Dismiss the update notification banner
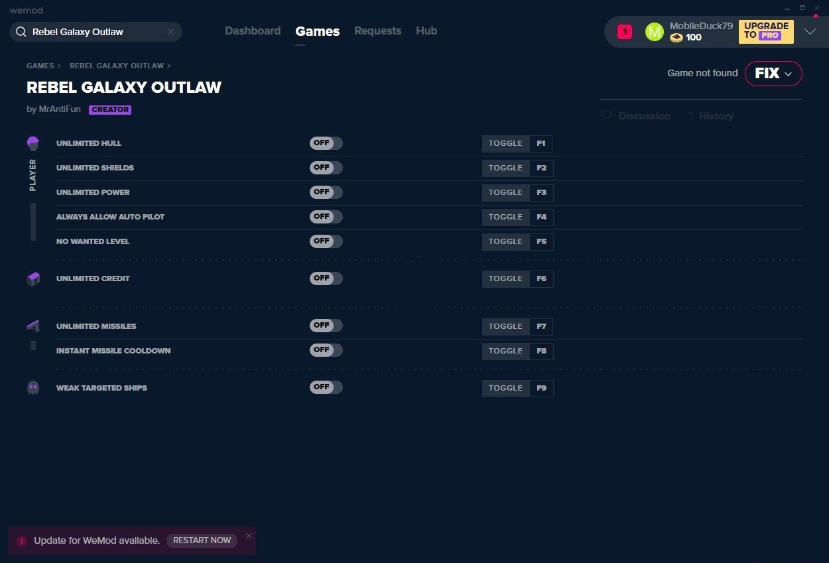Screen dimensions: 829x563 click(249, 536)
